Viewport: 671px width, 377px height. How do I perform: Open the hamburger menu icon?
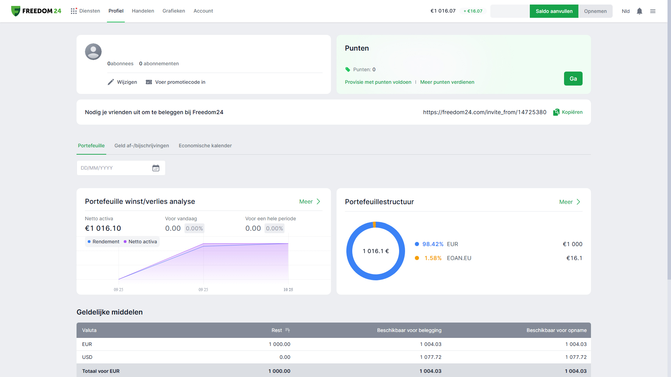tap(652, 11)
